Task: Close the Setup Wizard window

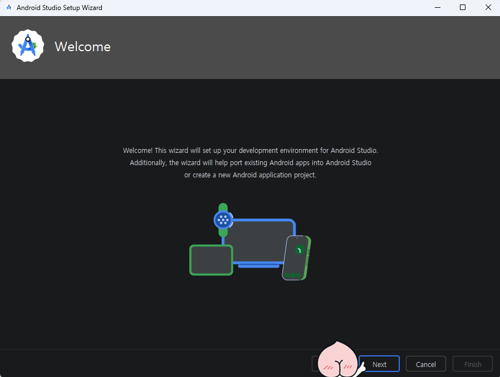Action: 488,7
